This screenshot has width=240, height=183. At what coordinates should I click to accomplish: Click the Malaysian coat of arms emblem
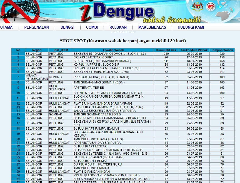pos(197,7)
